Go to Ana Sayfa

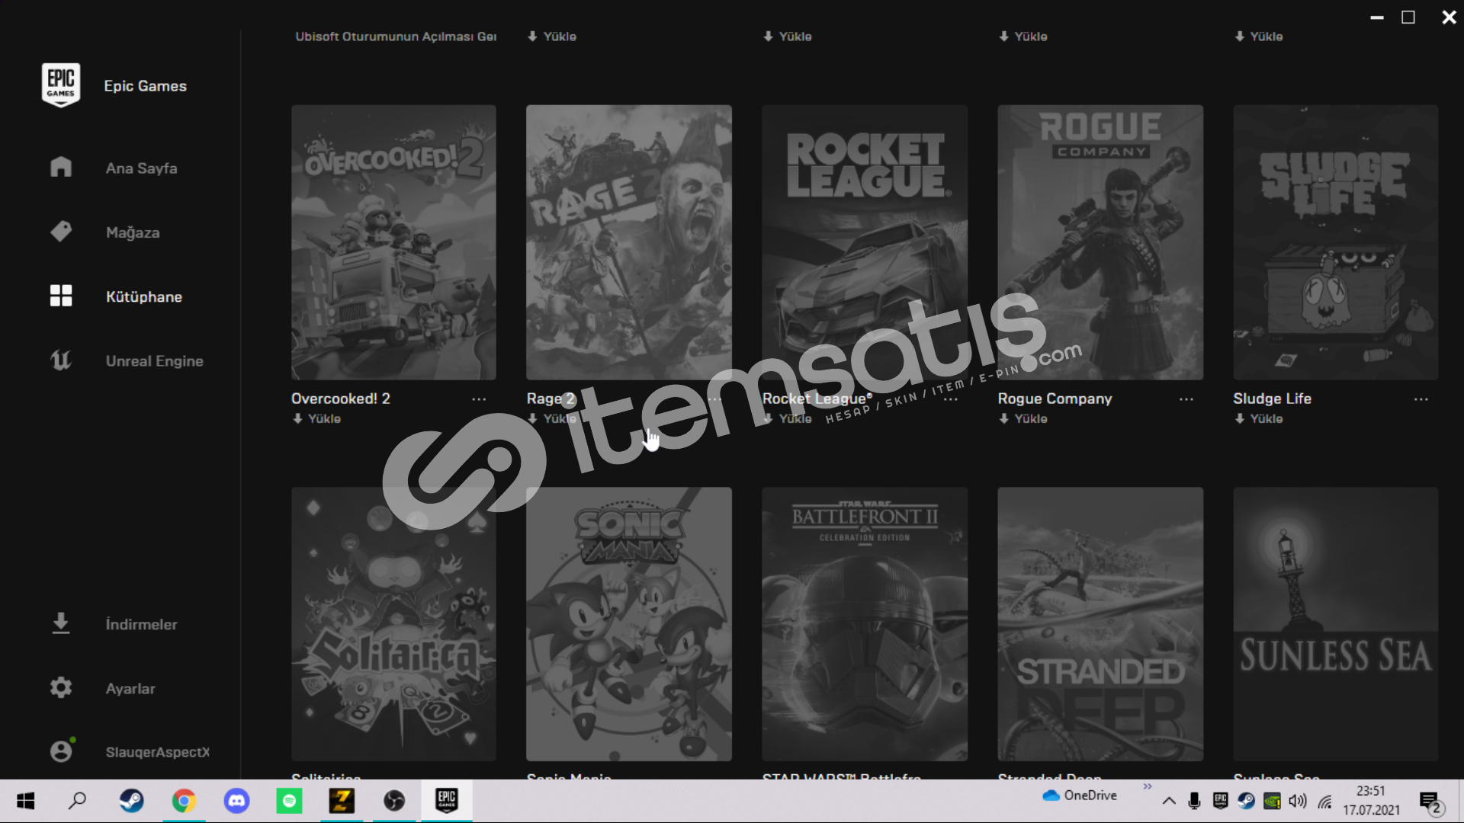pyautogui.click(x=141, y=168)
